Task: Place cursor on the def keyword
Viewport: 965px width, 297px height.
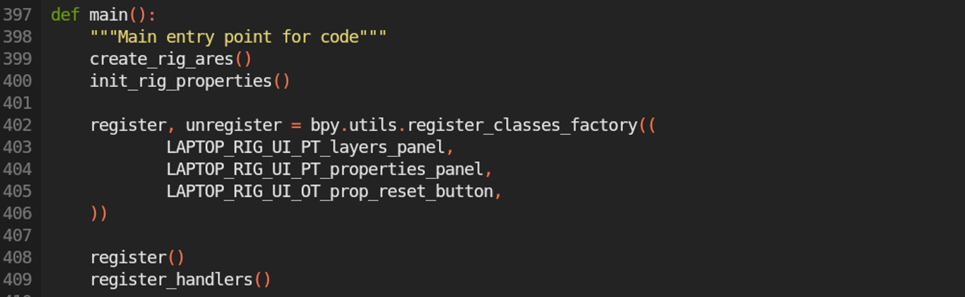Action: tap(65, 14)
